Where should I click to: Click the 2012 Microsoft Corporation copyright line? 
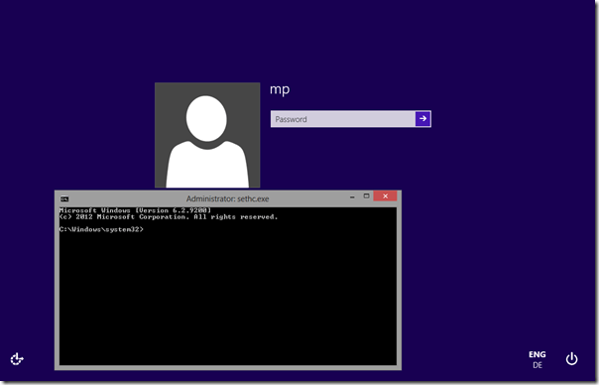[x=169, y=216]
